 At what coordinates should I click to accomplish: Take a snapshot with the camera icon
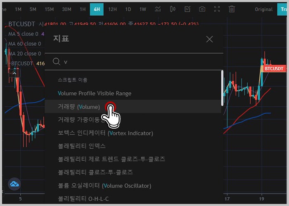202,9
